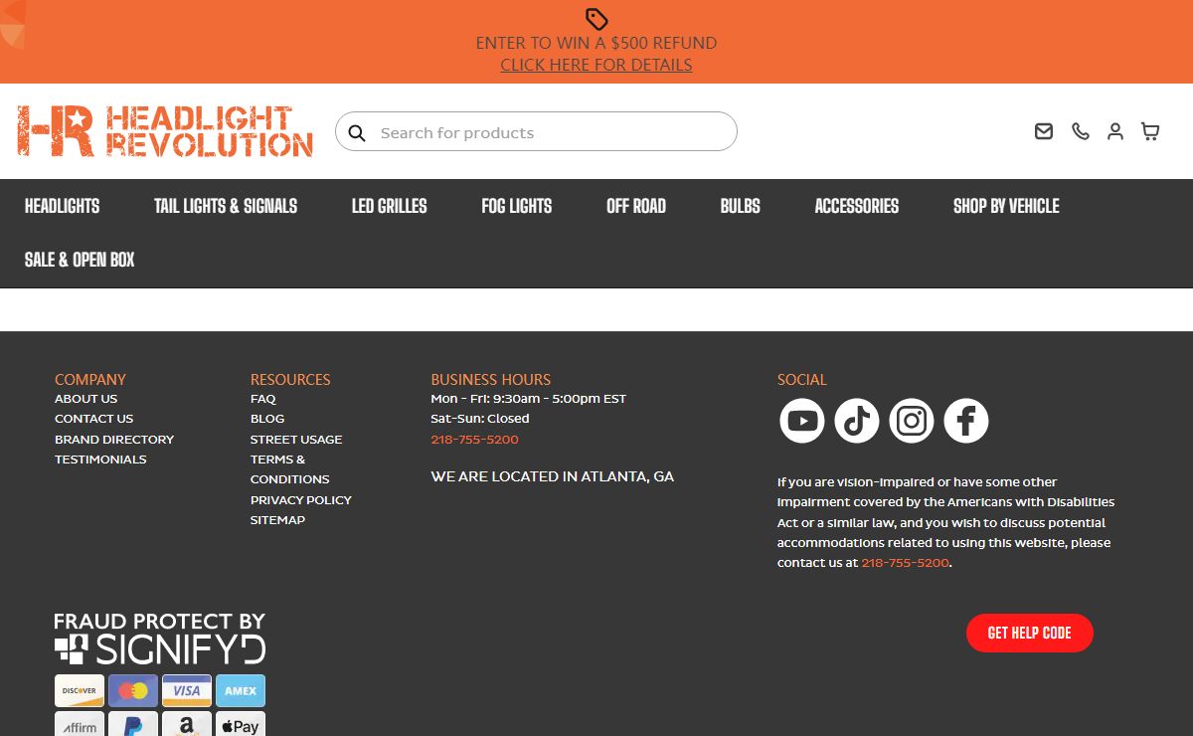The image size is (1193, 736).
Task: Click the Affirm payment icon
Action: pyautogui.click(x=80, y=724)
